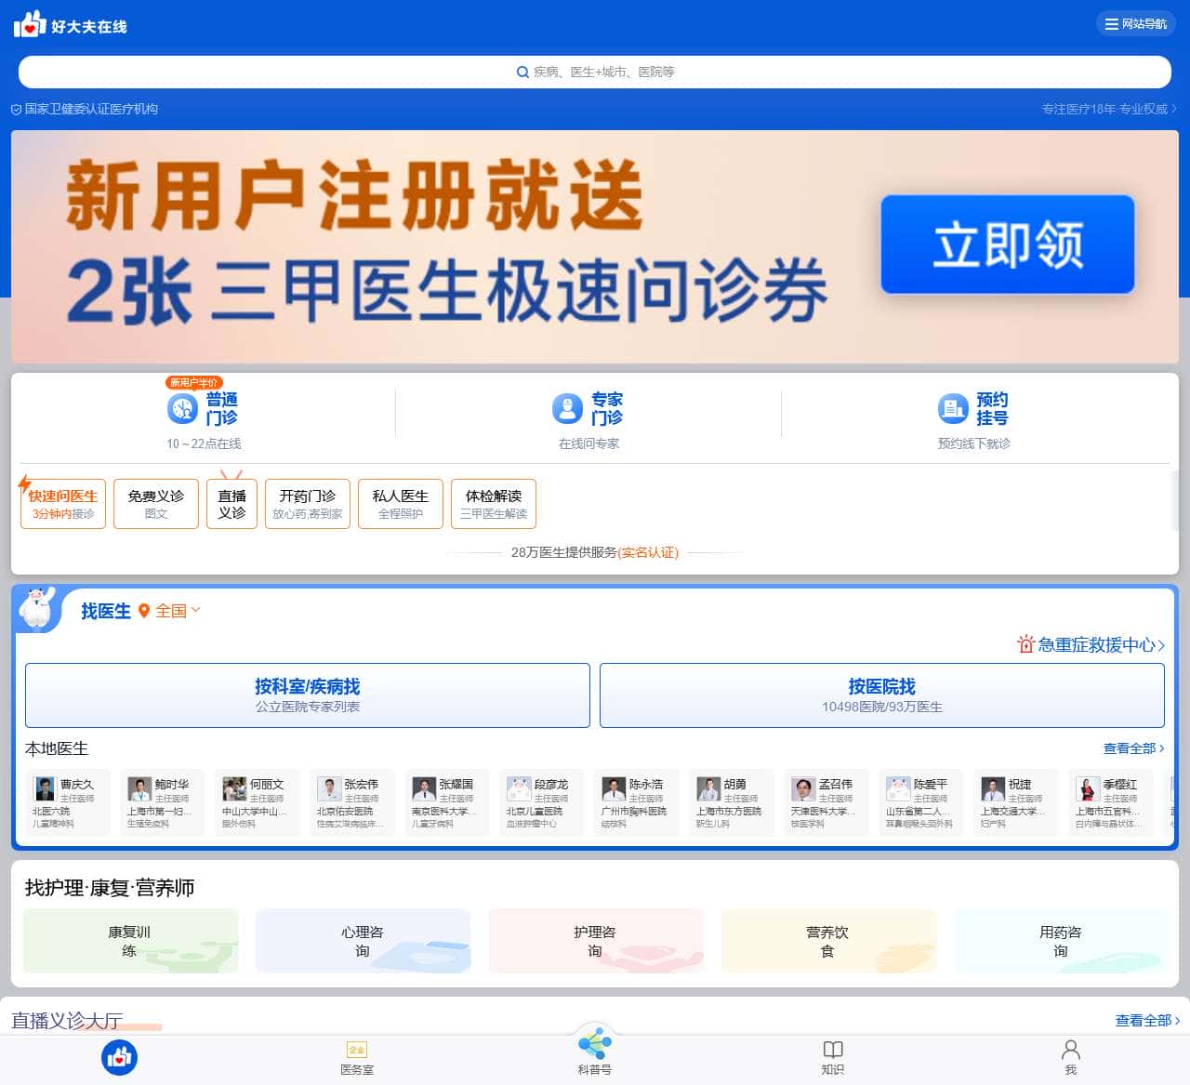Open 心理咨询 service card

[363, 941]
